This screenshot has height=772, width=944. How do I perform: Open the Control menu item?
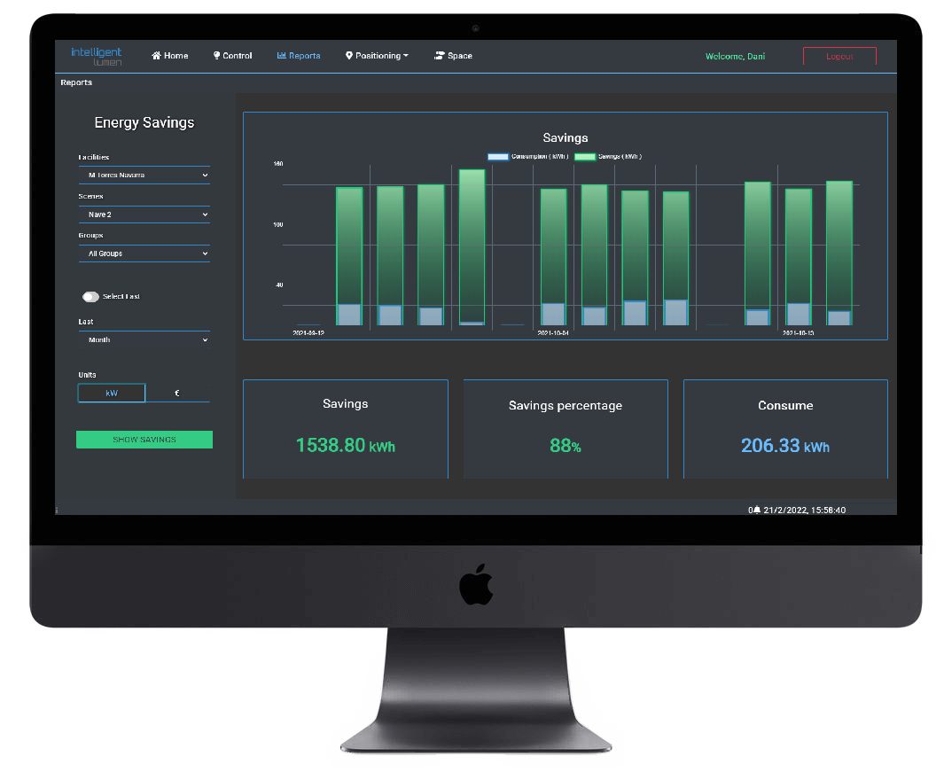click(x=233, y=56)
